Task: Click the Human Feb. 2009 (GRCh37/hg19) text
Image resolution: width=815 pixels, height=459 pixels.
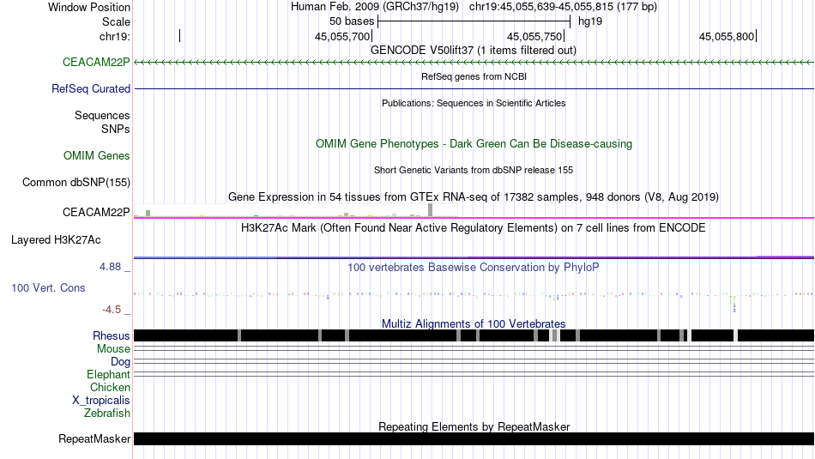Action: pos(375,7)
